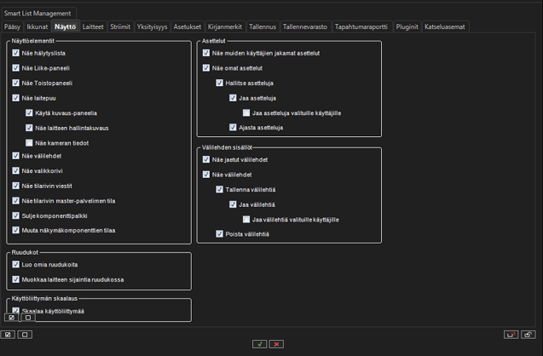The image size is (543, 356).
Task: Switch to the Tapahtumaraportti tab
Action: click(361, 26)
